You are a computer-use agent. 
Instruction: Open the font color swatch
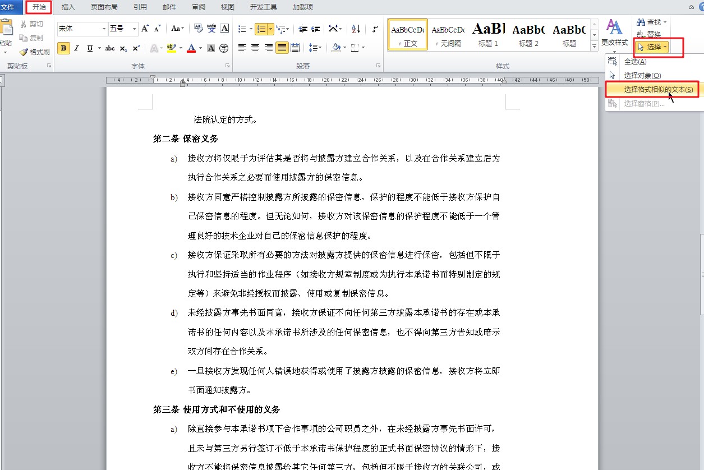click(192, 49)
